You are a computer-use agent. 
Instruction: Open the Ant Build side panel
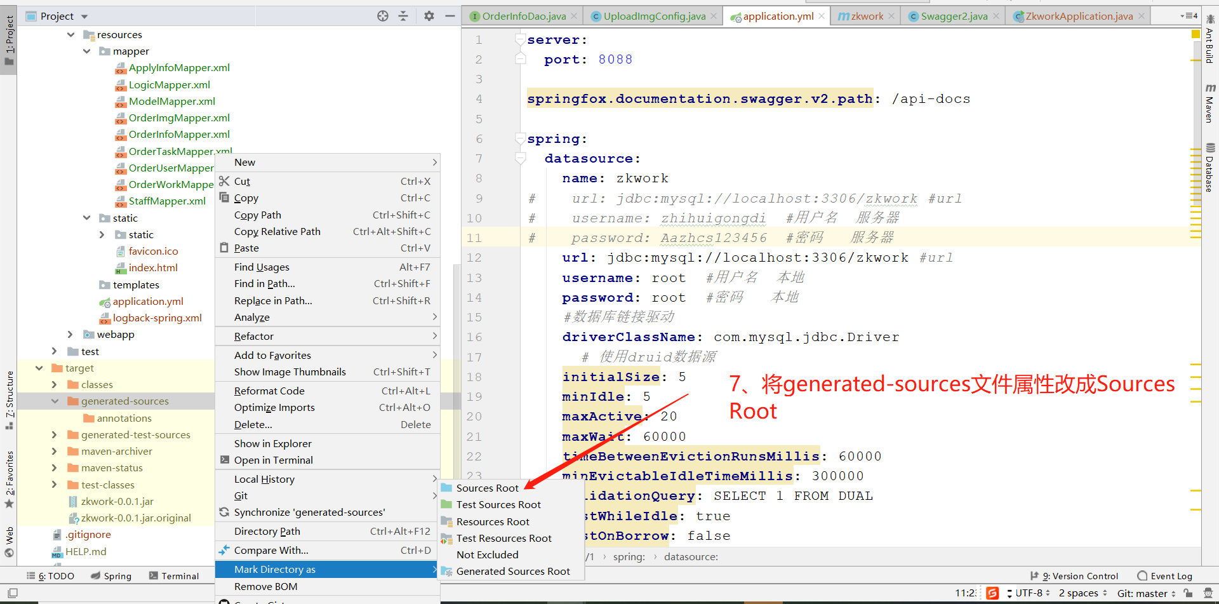coord(1210,39)
